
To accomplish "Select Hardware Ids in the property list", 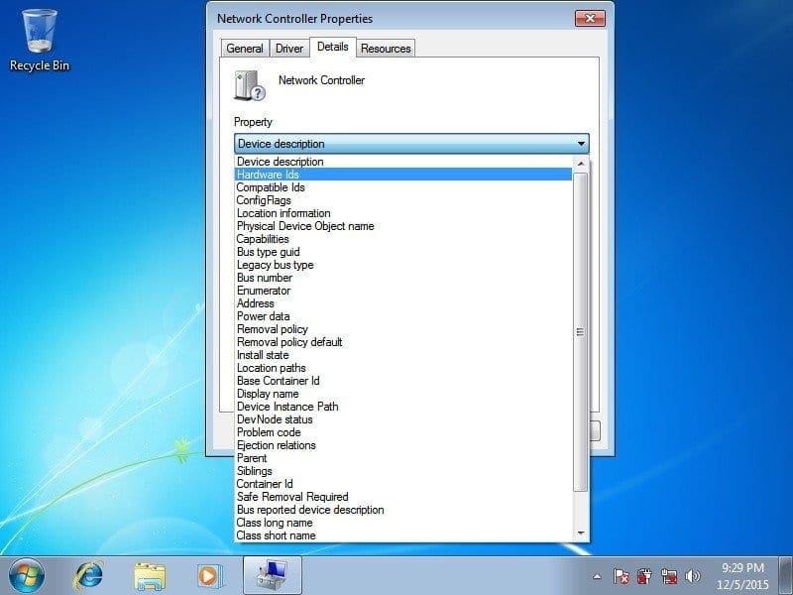I will (403, 175).
